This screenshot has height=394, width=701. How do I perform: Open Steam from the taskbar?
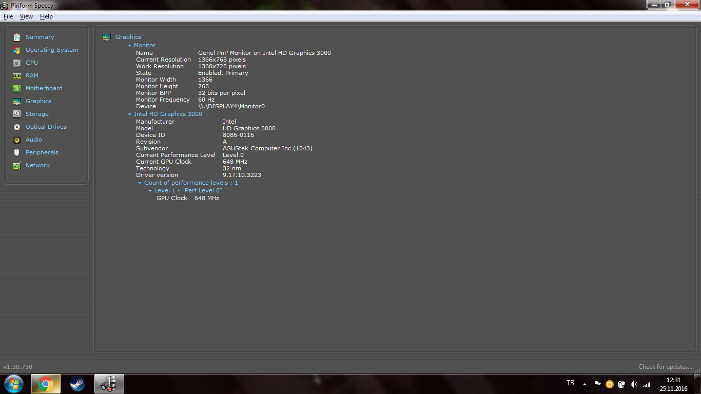pyautogui.click(x=77, y=384)
